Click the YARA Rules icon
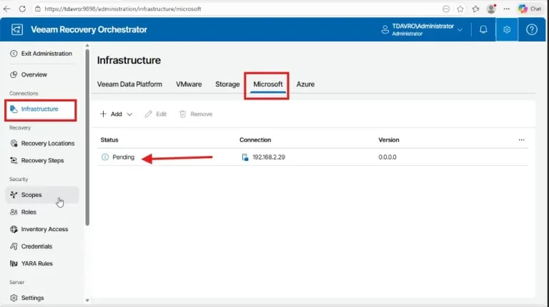Viewport: 549px width, 307px height. [14, 263]
